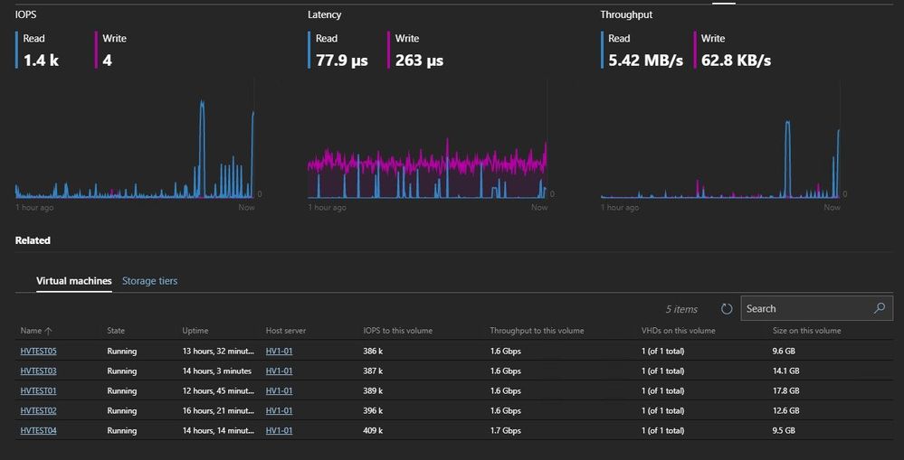Screen dimensions: 904x460
Task: Select the Virtual machines tab
Action: coord(74,281)
